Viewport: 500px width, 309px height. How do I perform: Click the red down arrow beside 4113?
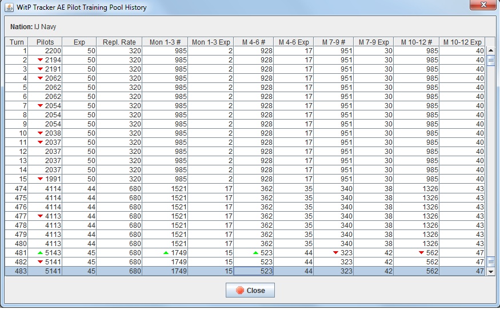point(40,216)
